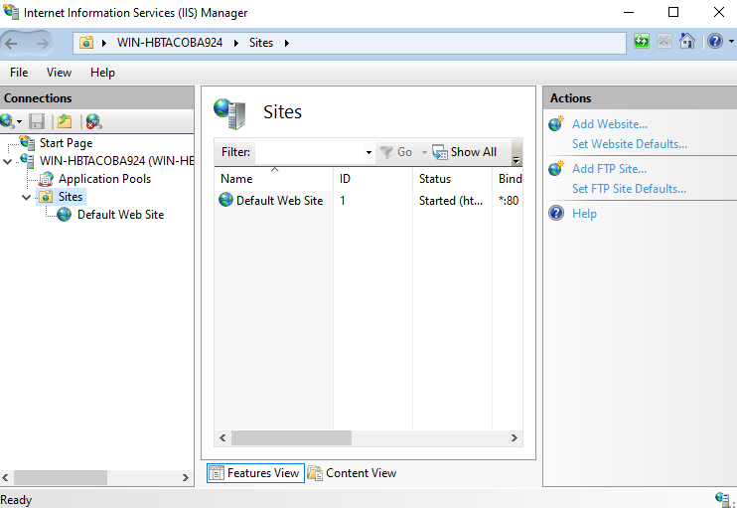This screenshot has height=508, width=737.
Task: Select the WIN-HBTACOBA924 server node
Action: (116, 161)
